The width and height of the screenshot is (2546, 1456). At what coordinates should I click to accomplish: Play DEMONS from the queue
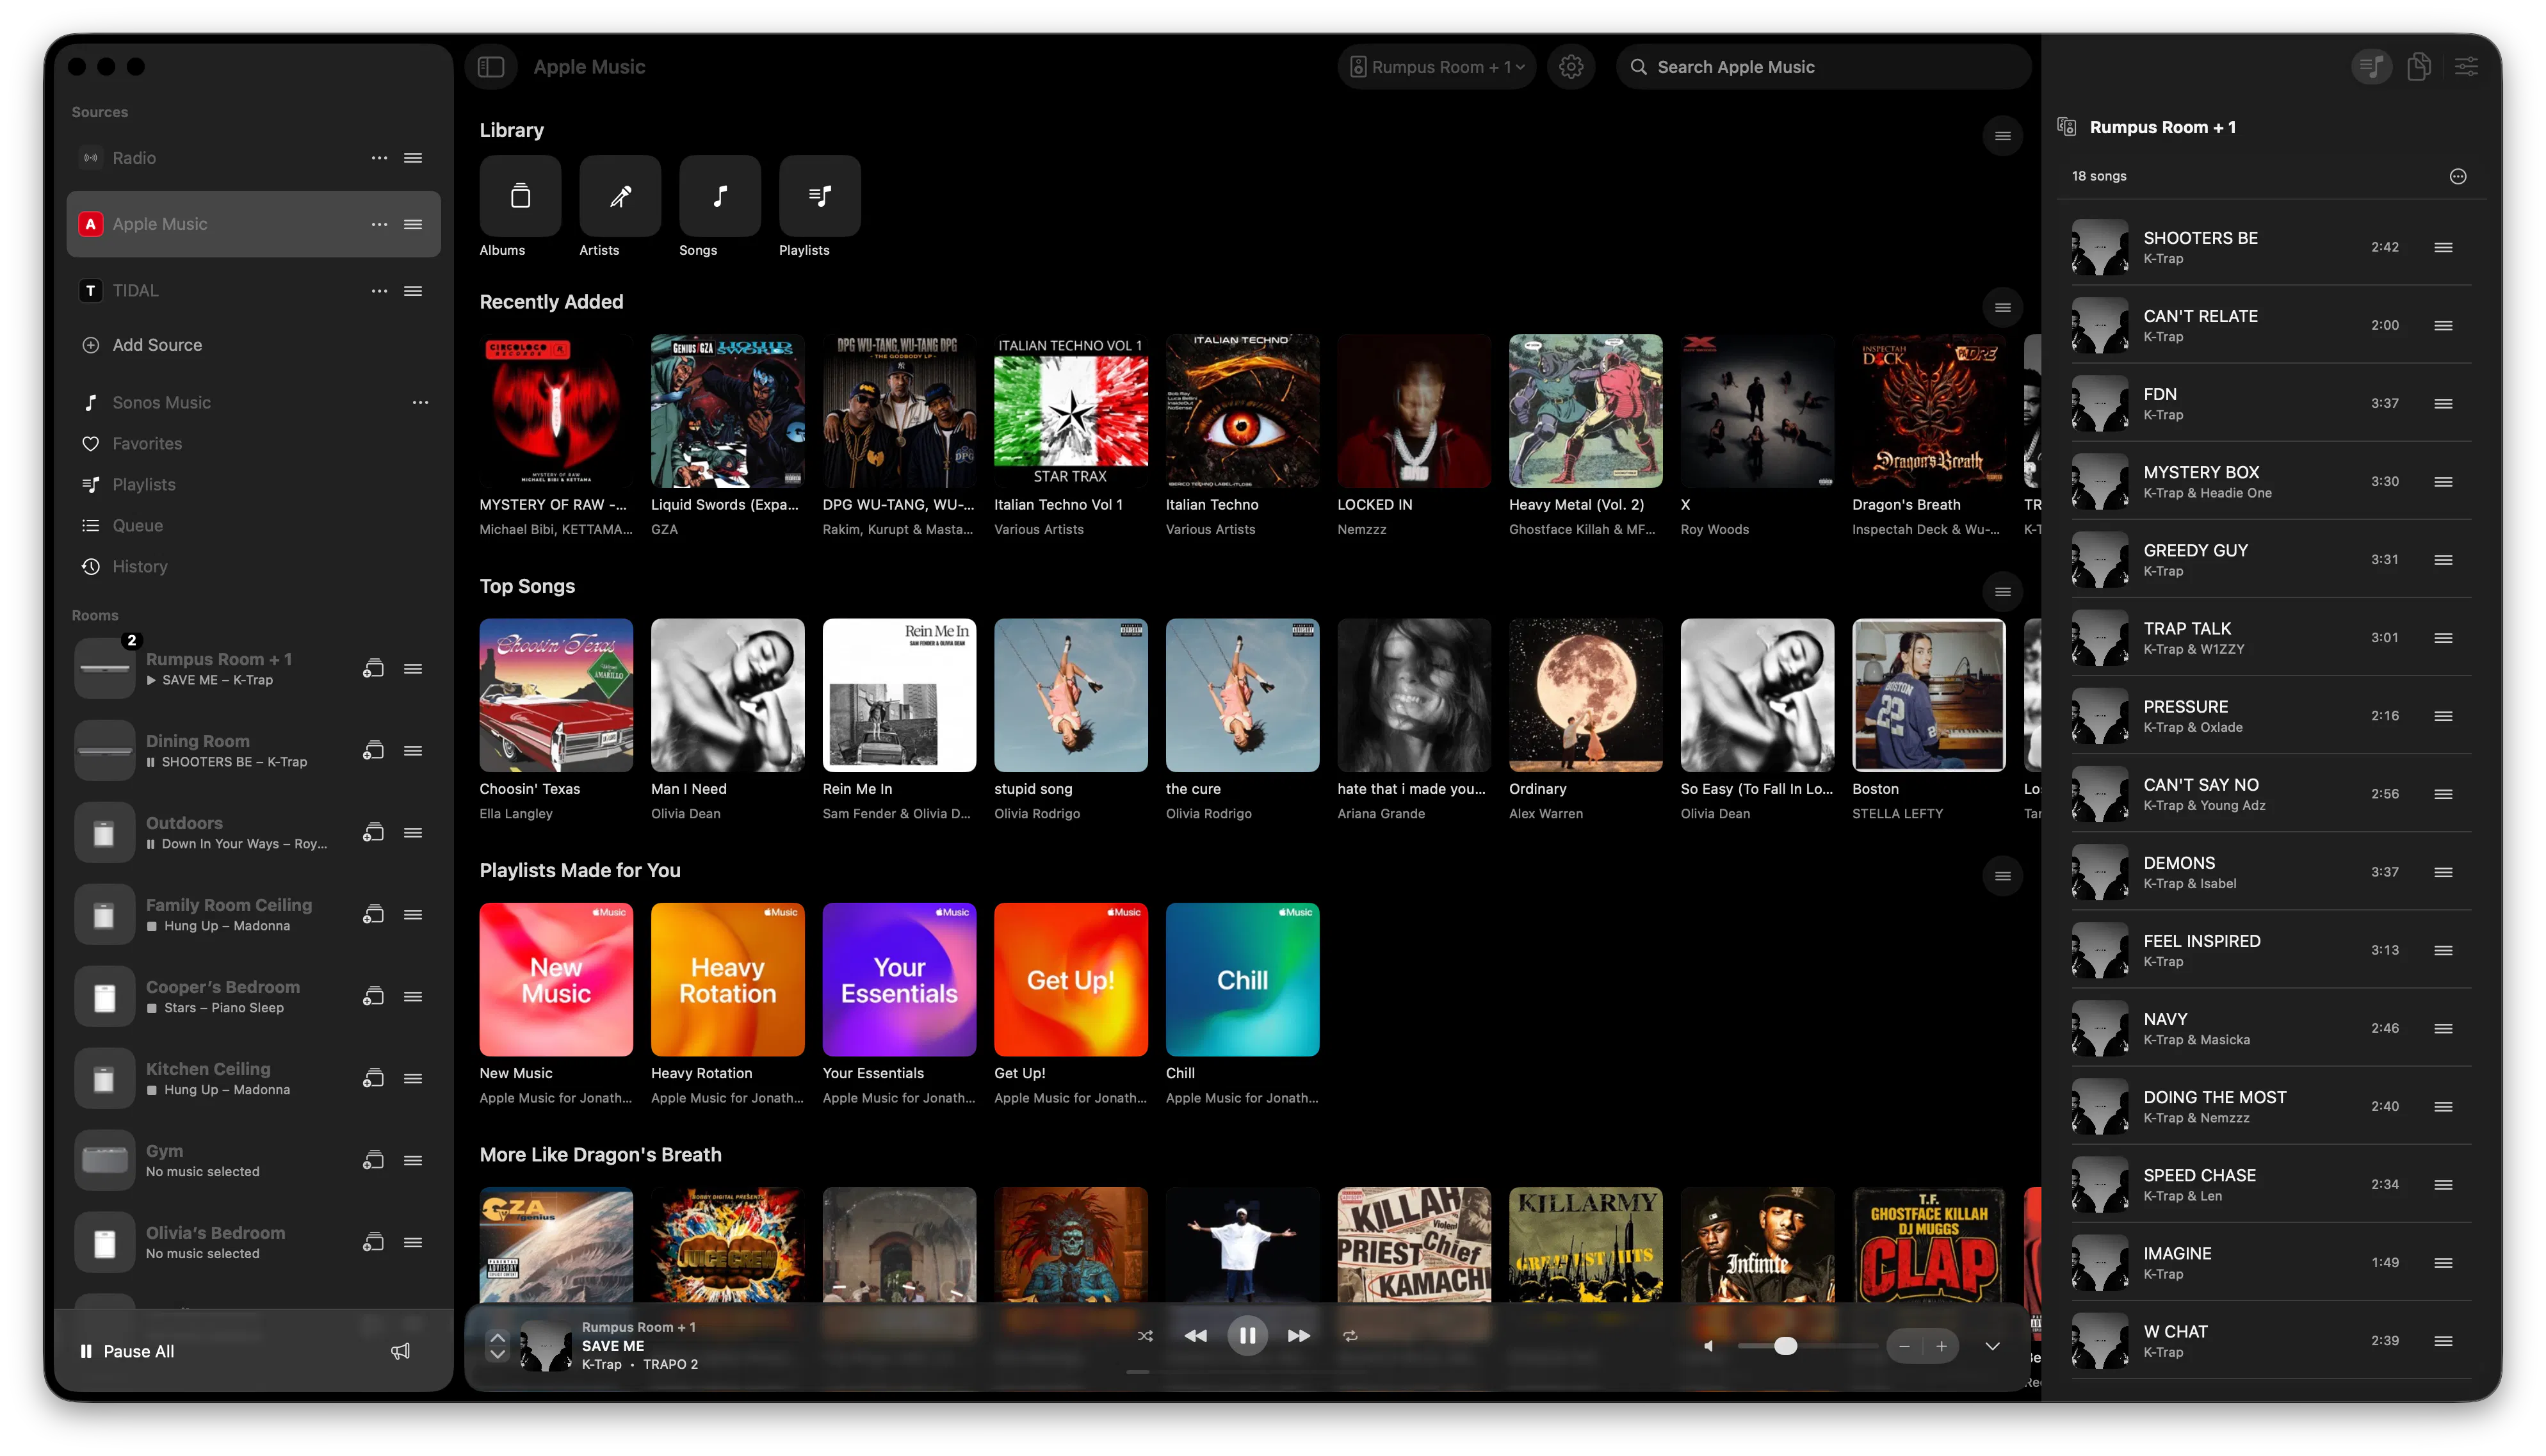pos(2270,872)
